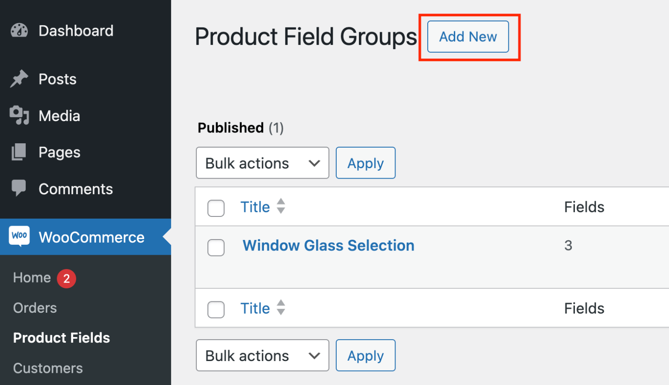Open the Window Glass Selection field group
This screenshot has height=385, width=669.
pyautogui.click(x=328, y=245)
